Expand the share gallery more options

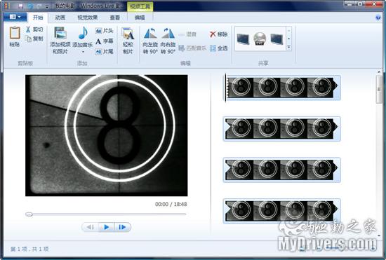(289, 47)
